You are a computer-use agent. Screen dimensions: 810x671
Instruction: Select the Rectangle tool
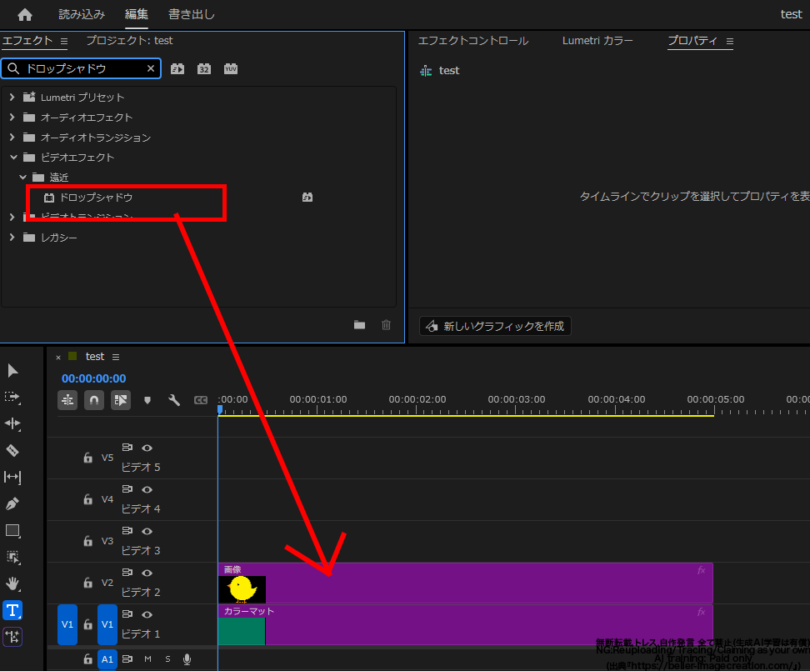12,530
